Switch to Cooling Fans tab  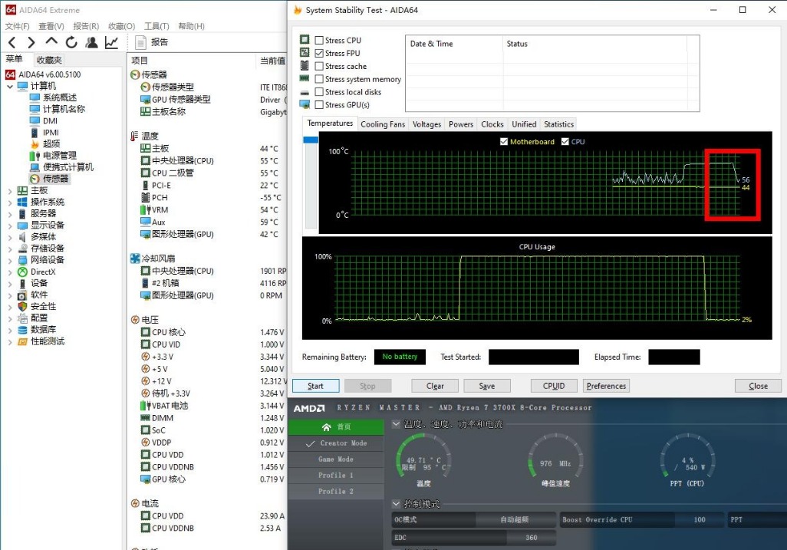point(383,124)
